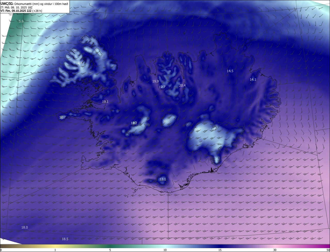Screen dimensions: 330x252
Task: Click the 'VT: Fim. 09.10.2025 22Z (+28 h)' line
Action: click(x=21, y=11)
